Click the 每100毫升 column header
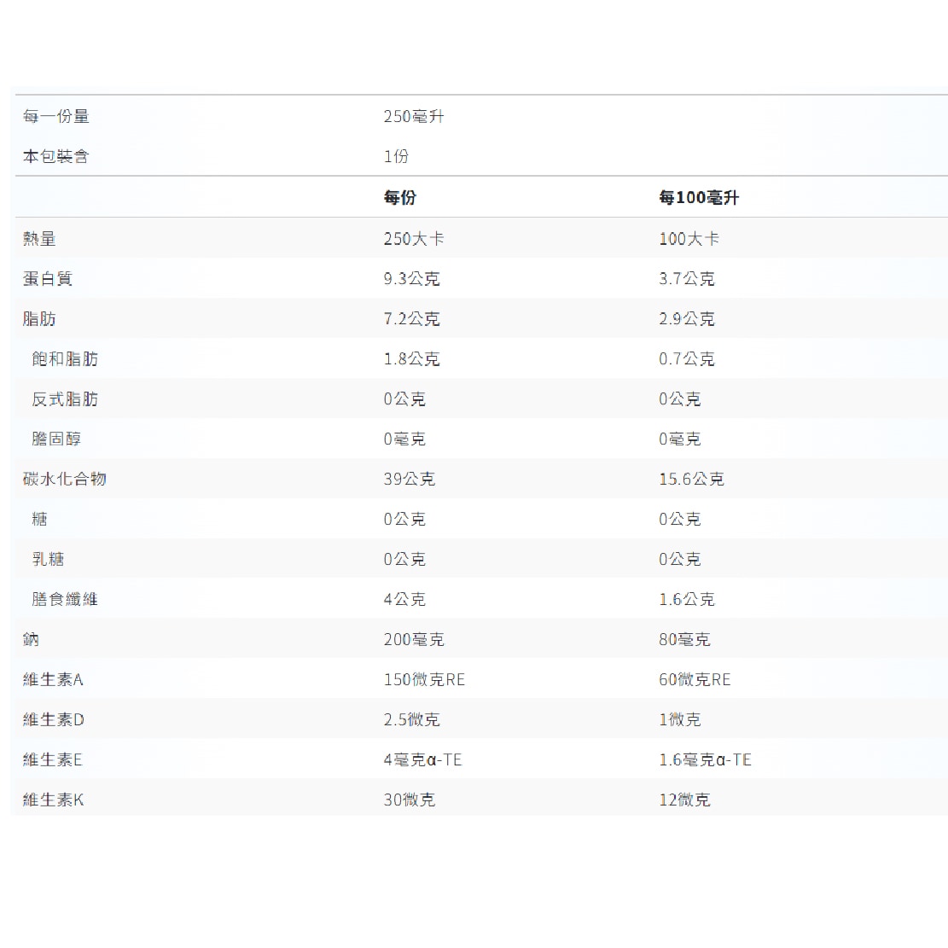The image size is (948, 948). 698,198
